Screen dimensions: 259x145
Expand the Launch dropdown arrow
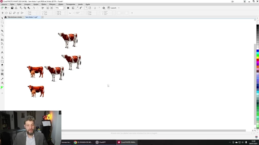119,8
